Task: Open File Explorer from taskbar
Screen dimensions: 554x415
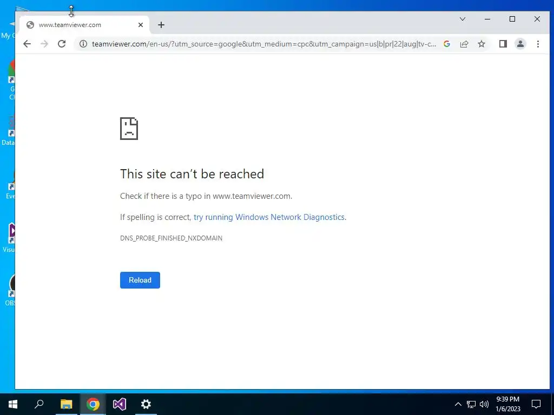Action: click(x=66, y=404)
